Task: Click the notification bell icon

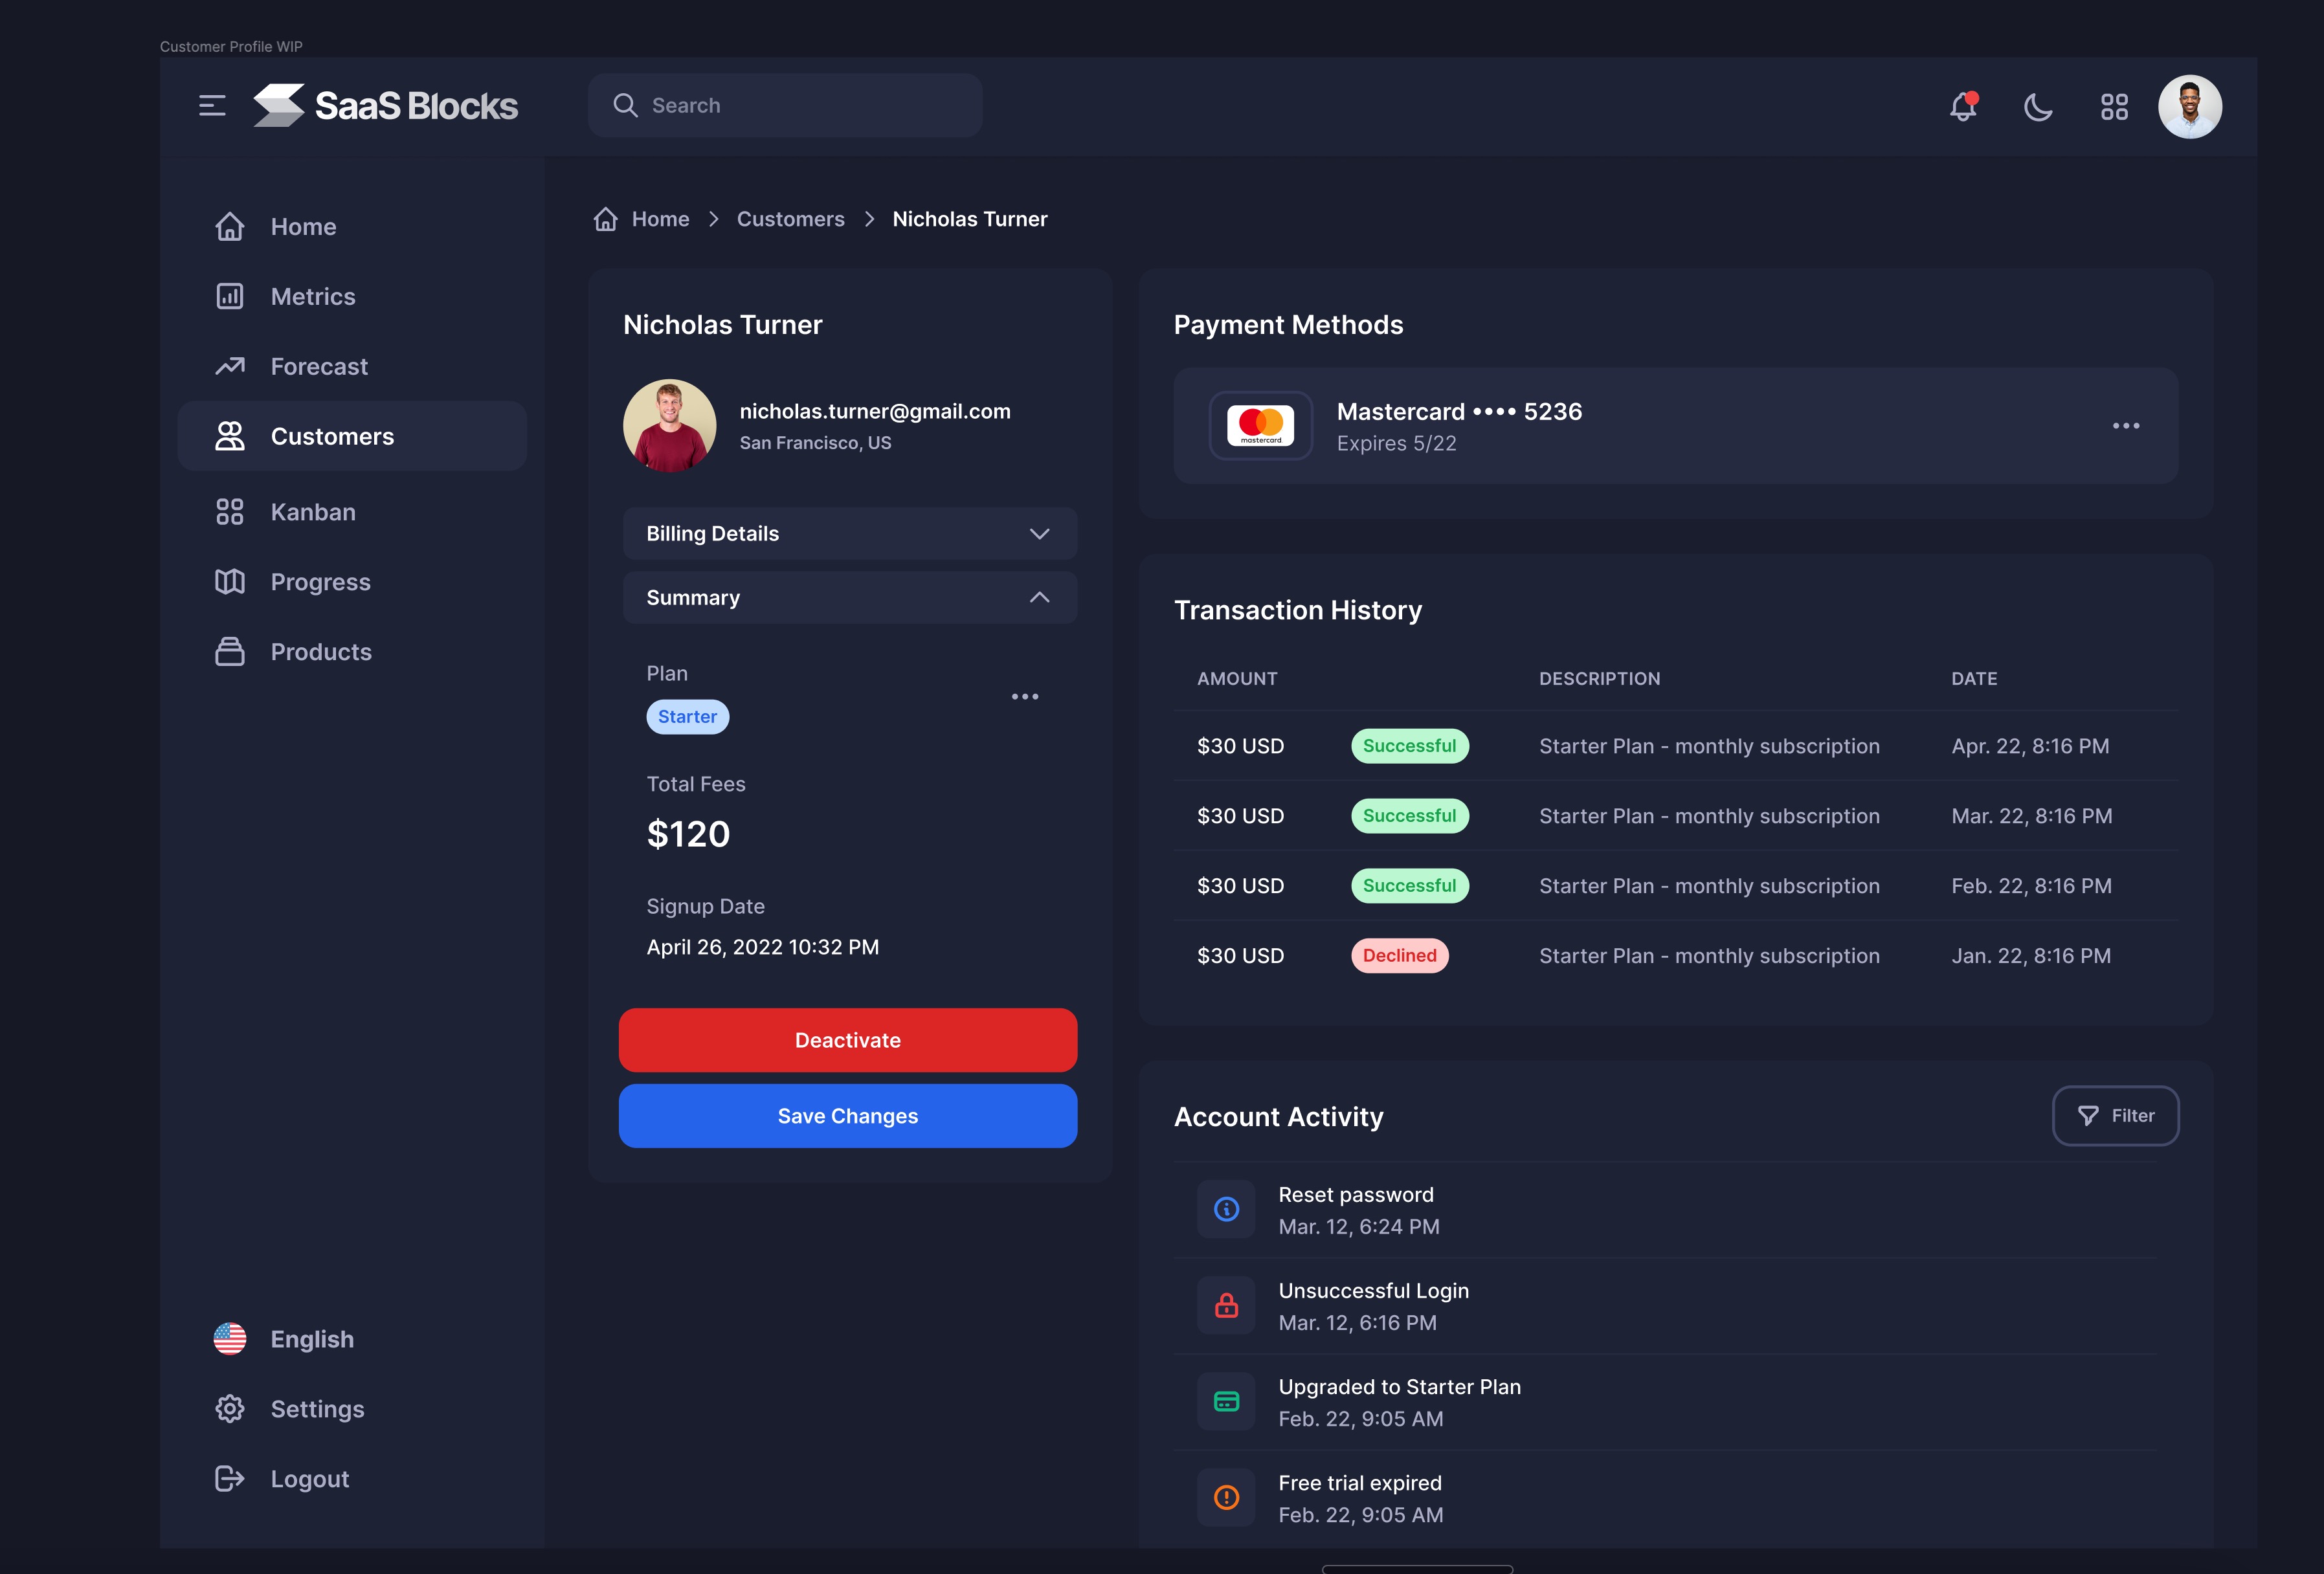Action: 1963,106
